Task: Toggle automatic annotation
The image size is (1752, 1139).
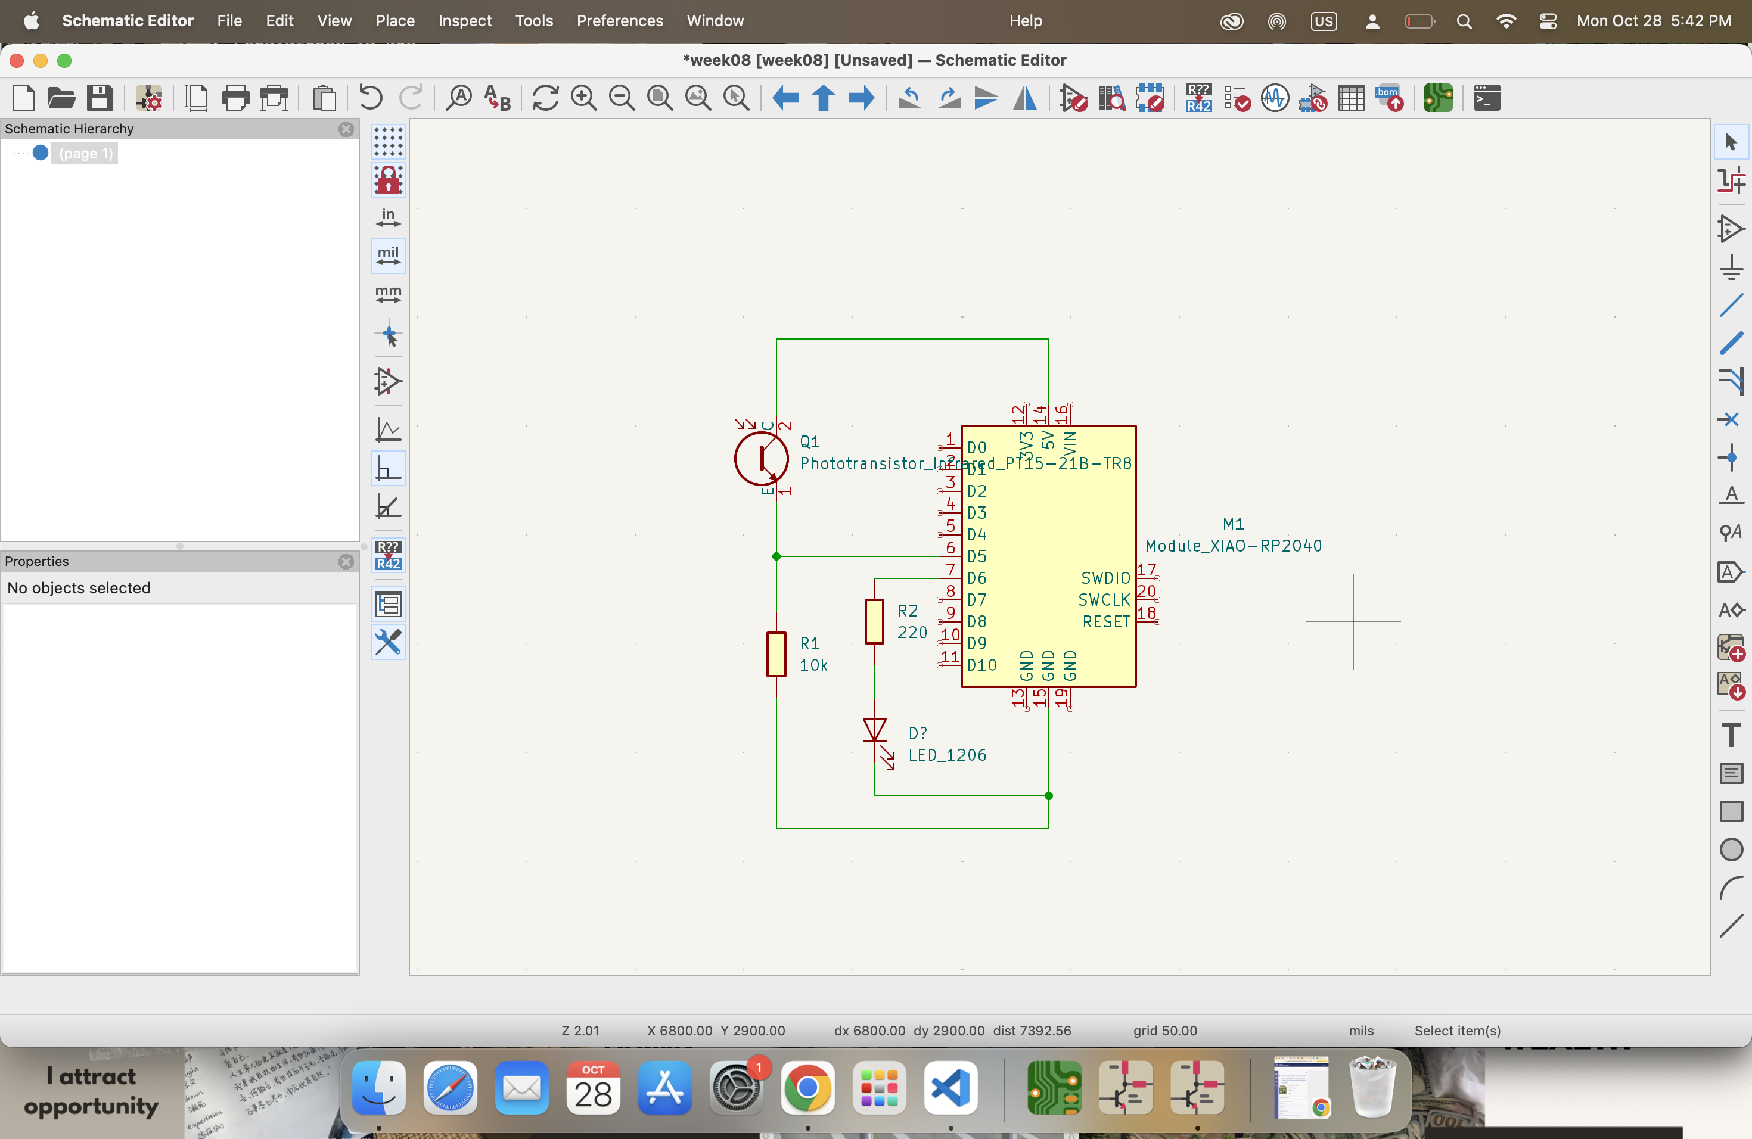Action: [388, 555]
